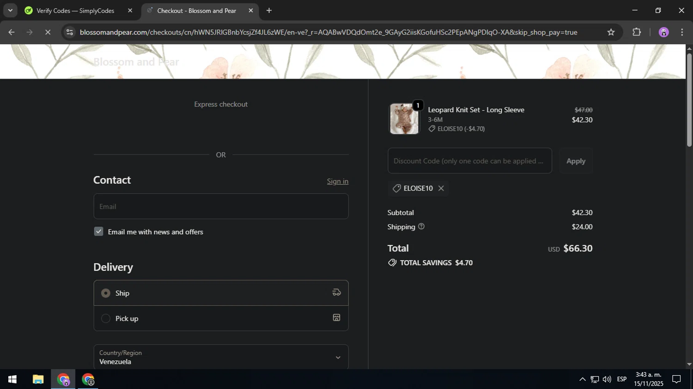Close the Verify Codes — SimplyCodes tab
Screen dimensions: 693x389
click(130, 11)
